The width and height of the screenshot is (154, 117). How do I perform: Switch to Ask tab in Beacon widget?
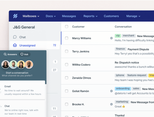(25, 54)
